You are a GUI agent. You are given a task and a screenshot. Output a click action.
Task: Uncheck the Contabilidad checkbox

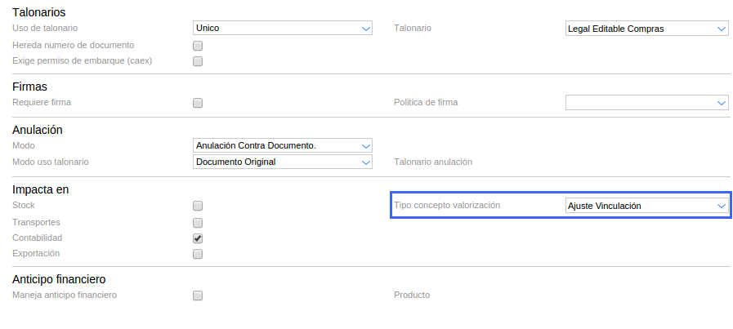point(198,238)
